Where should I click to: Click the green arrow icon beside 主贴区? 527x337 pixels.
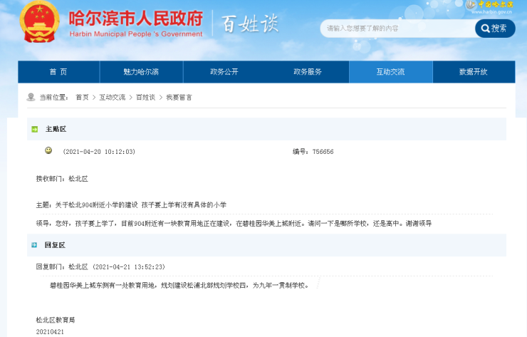click(x=35, y=129)
